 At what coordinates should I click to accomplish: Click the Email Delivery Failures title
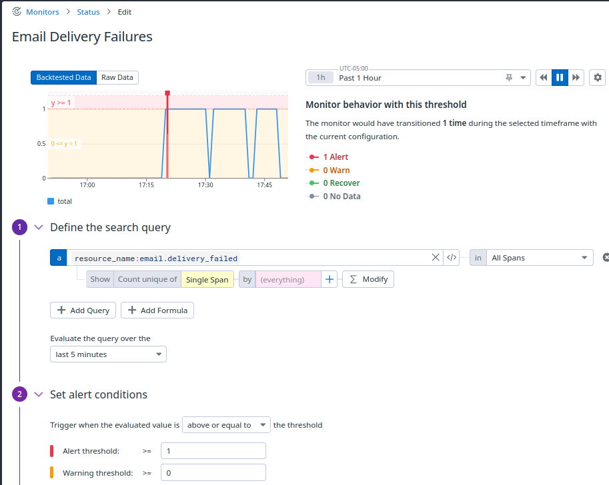[x=82, y=37]
